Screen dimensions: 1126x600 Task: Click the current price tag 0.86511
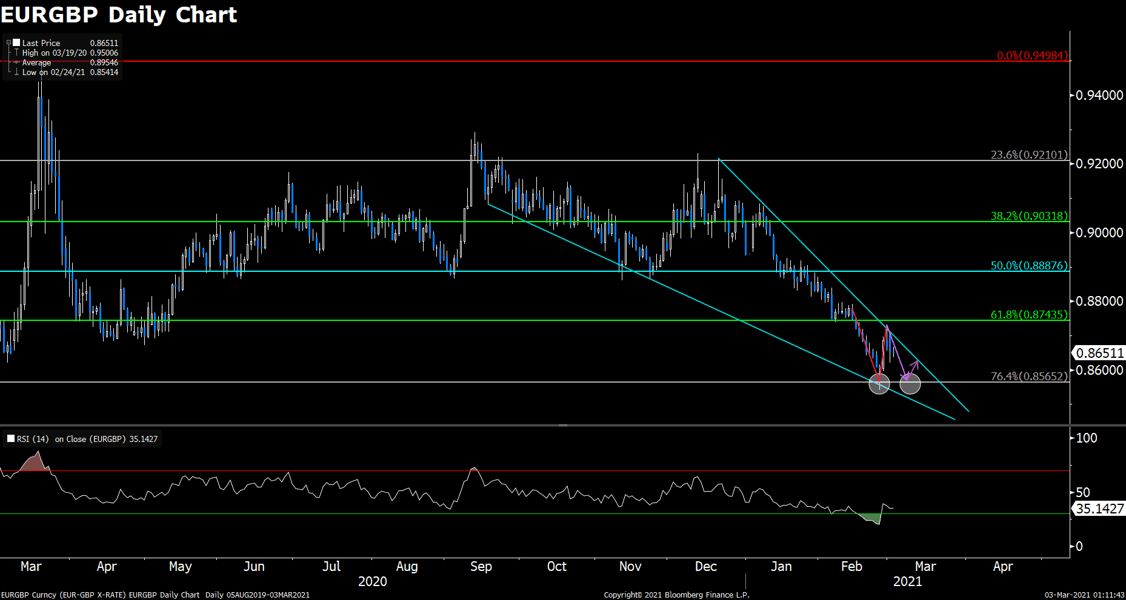pyautogui.click(x=1099, y=353)
